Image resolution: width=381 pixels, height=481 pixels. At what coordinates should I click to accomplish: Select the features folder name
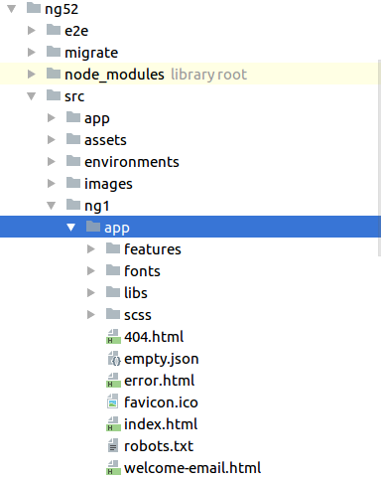(153, 249)
